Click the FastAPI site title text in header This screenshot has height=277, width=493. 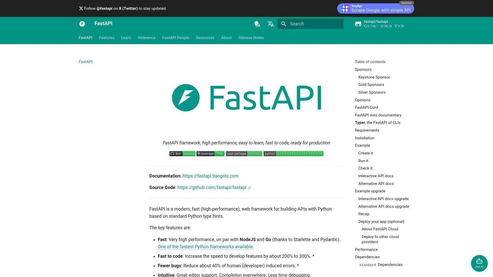(x=103, y=23)
